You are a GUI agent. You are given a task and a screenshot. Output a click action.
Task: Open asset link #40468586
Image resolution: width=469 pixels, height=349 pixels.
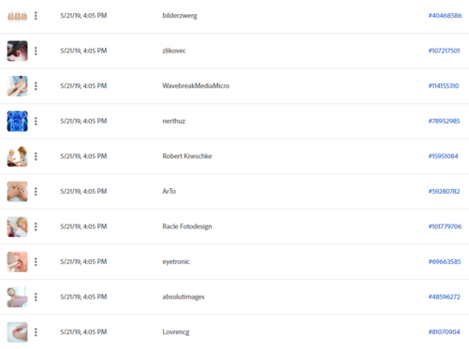[445, 16]
